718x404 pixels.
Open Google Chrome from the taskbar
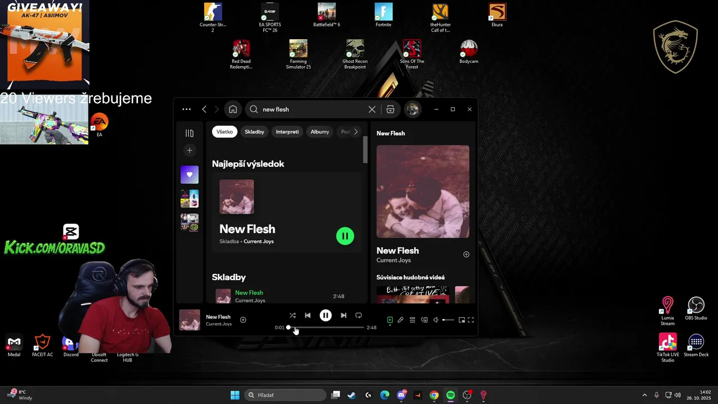(x=434, y=395)
